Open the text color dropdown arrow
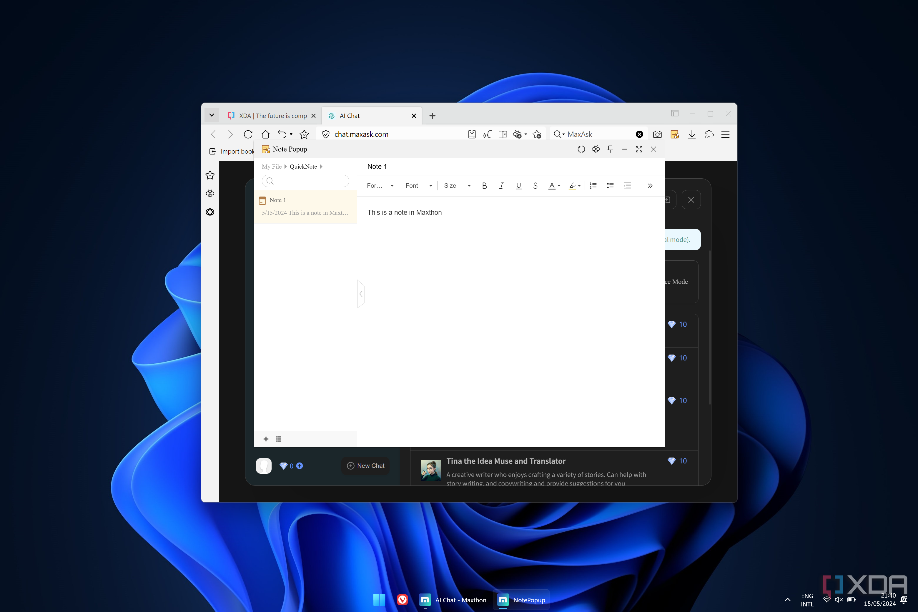918x612 pixels. tap(559, 186)
